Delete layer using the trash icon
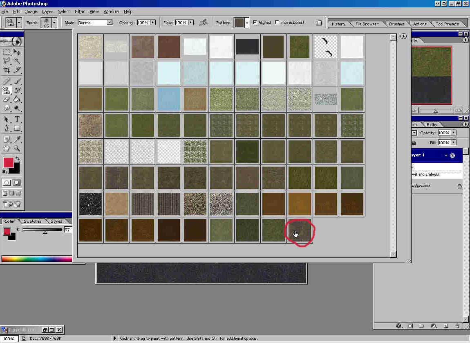This screenshot has width=470, height=343. [x=457, y=326]
